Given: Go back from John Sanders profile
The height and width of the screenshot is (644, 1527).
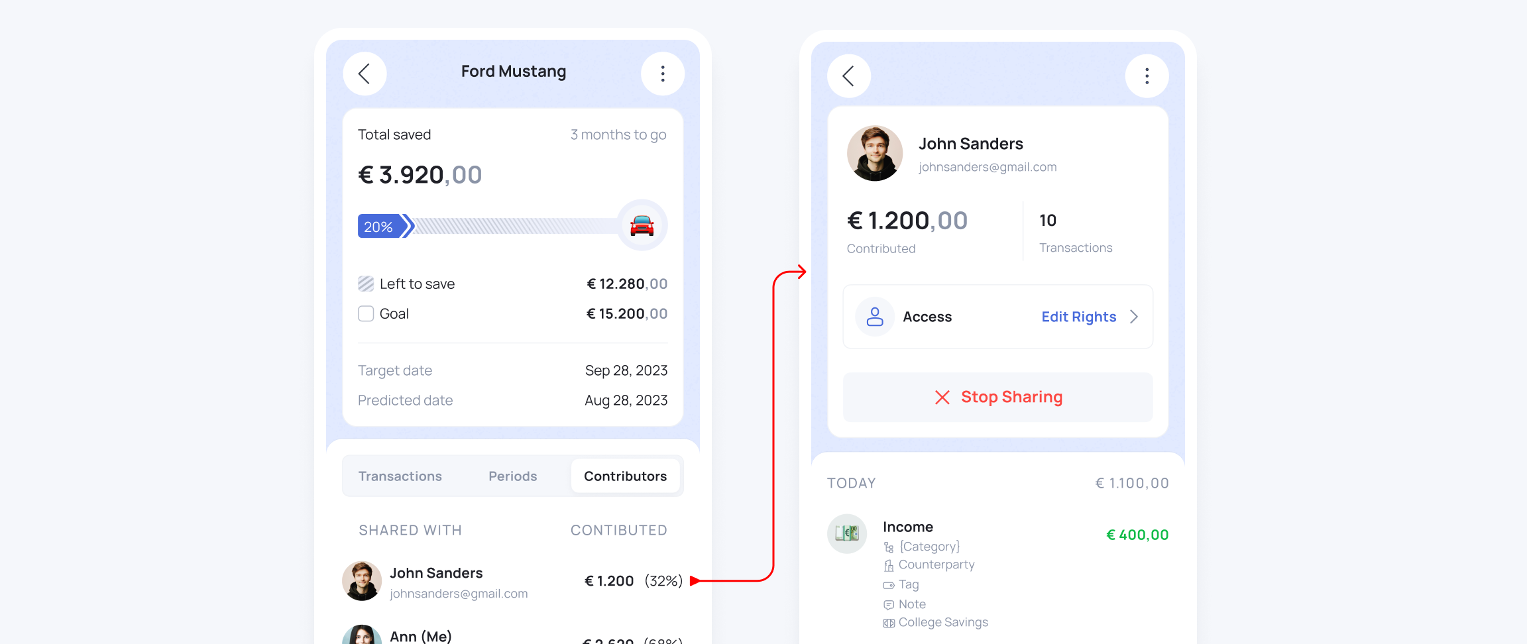Looking at the screenshot, I should [849, 76].
